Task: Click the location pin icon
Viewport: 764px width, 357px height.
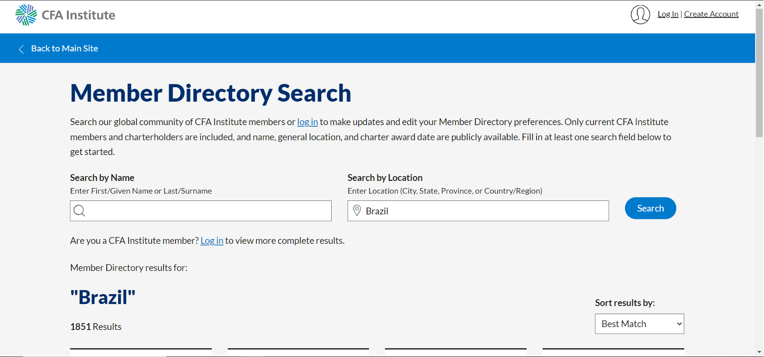Action: point(357,211)
